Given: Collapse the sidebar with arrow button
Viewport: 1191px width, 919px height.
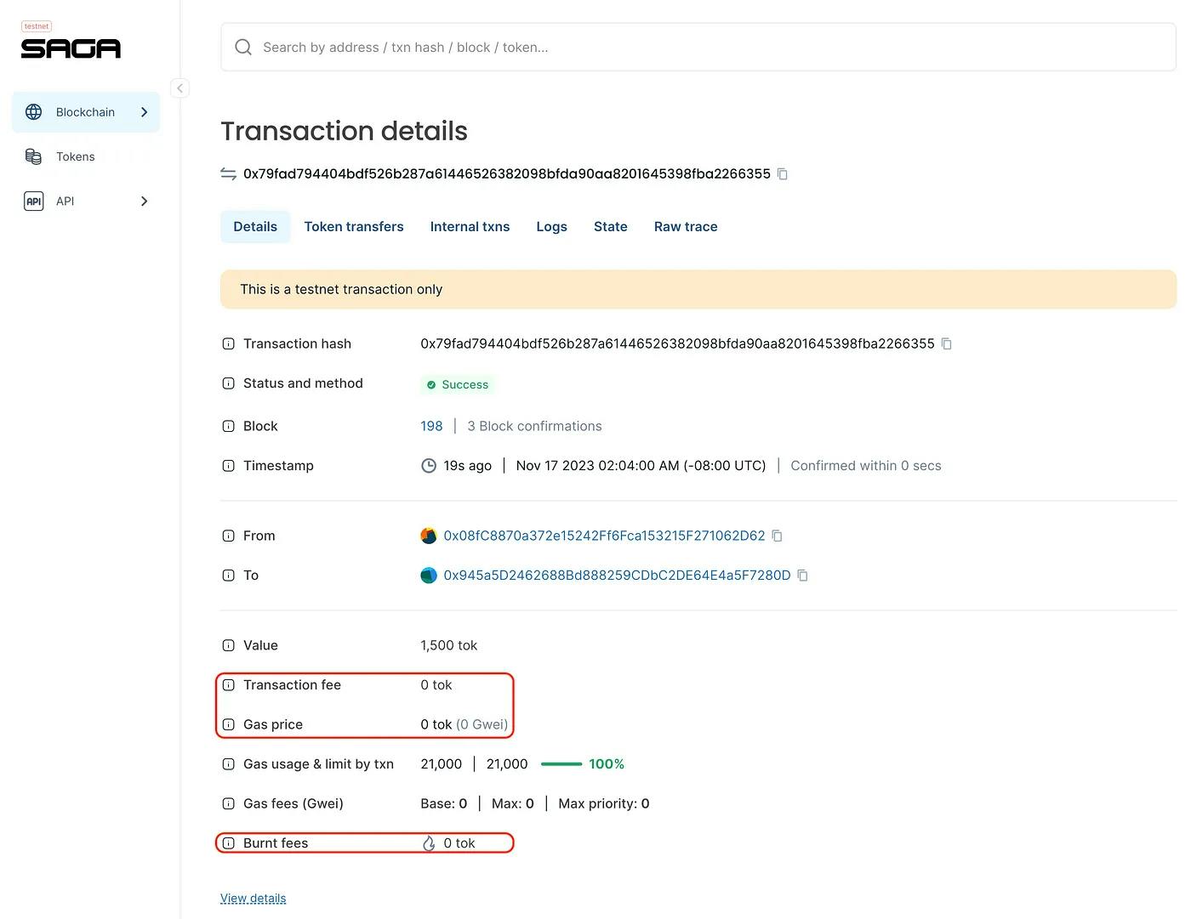Looking at the screenshot, I should pos(180,88).
